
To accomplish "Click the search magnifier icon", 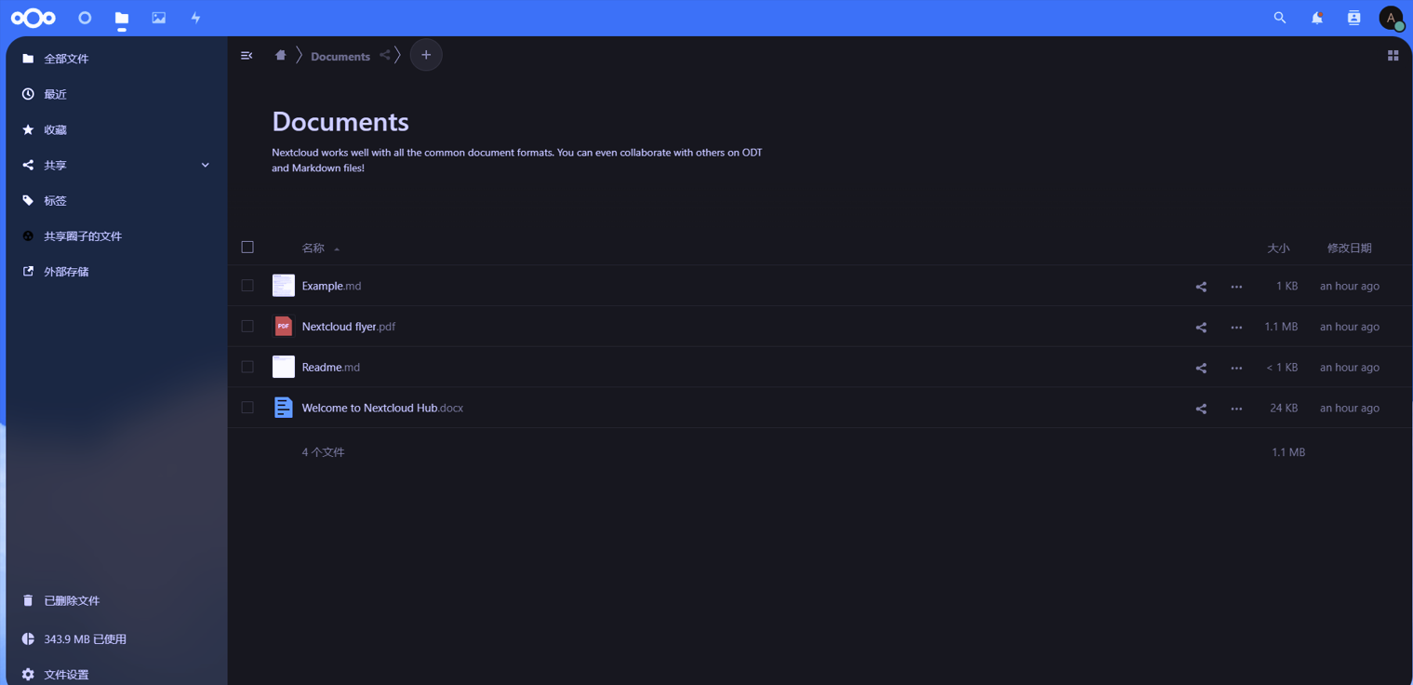I will (x=1280, y=18).
